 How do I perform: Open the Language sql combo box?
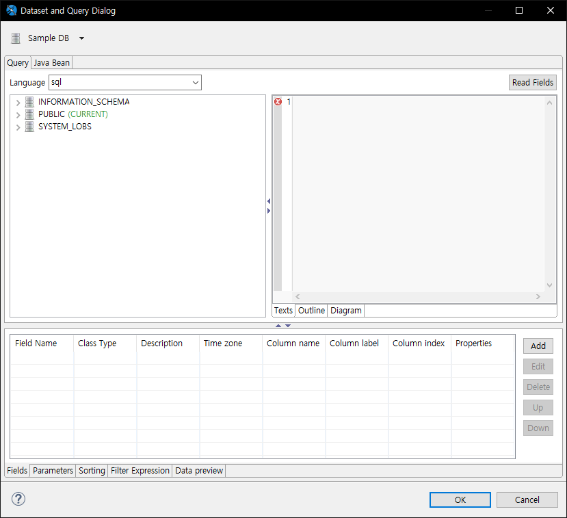pyautogui.click(x=125, y=83)
